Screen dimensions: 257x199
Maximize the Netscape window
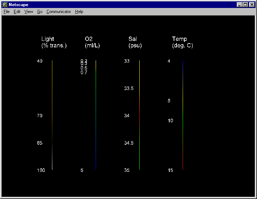click(245, 5)
